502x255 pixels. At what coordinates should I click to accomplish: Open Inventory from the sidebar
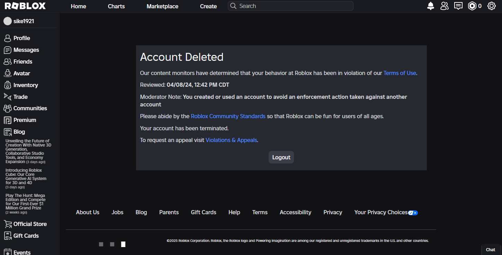click(26, 85)
